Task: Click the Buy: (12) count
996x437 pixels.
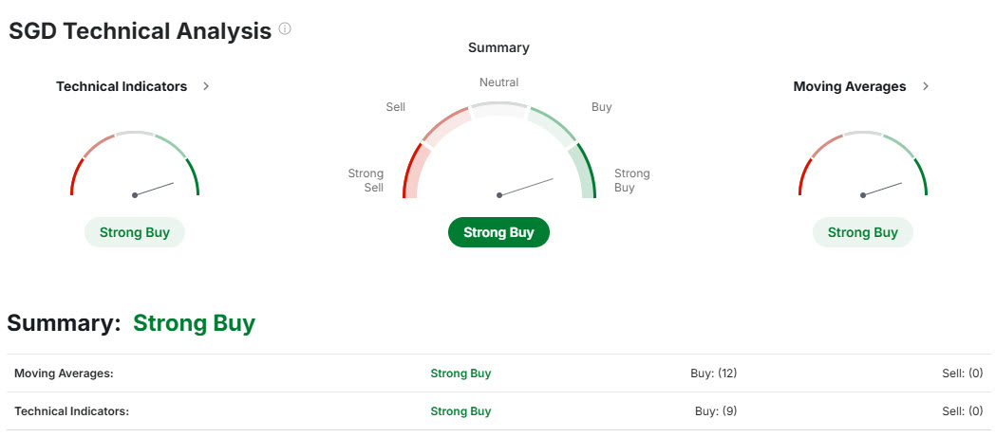Action: 713,373
